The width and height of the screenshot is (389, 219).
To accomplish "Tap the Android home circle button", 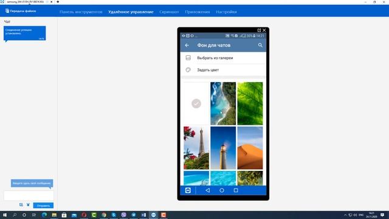I will pos(222,190).
